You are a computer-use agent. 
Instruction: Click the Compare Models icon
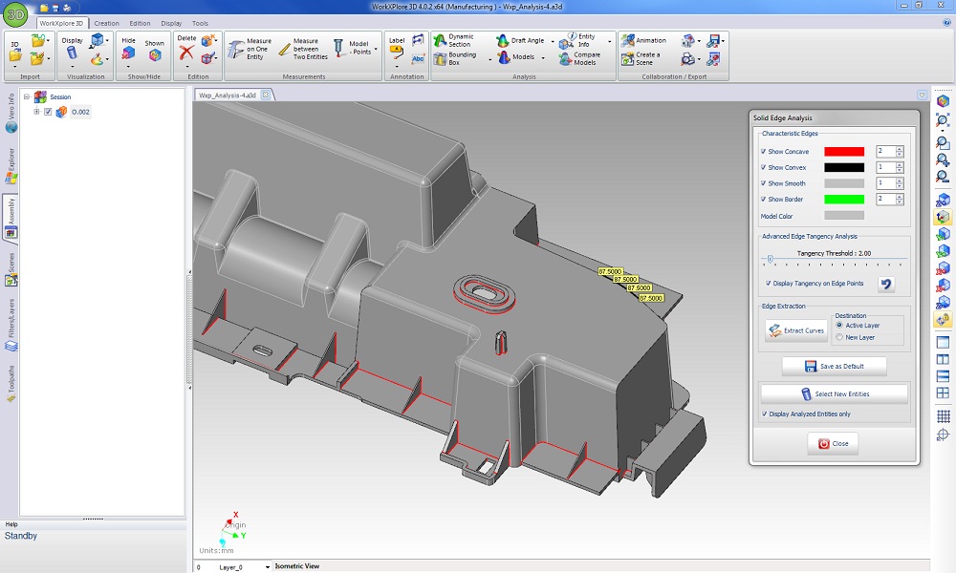pos(564,58)
